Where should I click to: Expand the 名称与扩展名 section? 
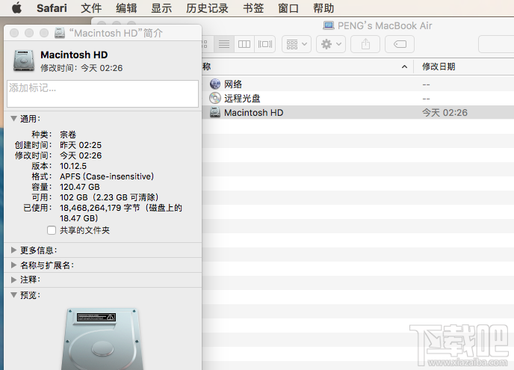point(13,265)
